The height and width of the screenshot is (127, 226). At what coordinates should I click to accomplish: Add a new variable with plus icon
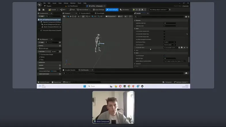(x=60, y=68)
